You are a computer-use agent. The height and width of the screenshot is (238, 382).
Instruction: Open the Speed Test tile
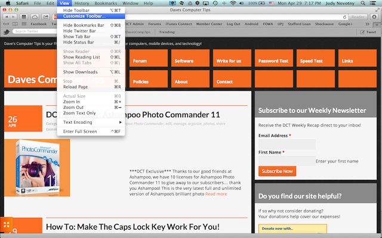[316, 58]
